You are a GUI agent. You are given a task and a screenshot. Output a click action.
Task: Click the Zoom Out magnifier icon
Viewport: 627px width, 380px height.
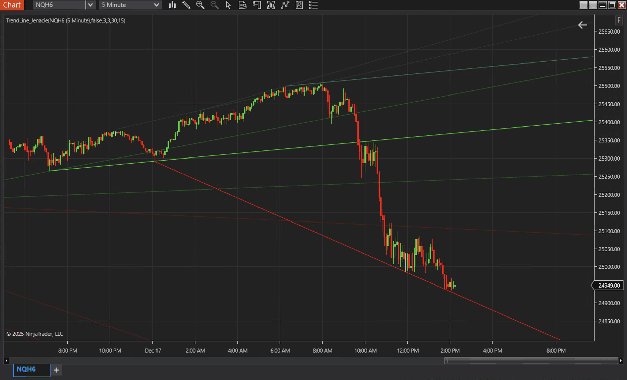214,5
